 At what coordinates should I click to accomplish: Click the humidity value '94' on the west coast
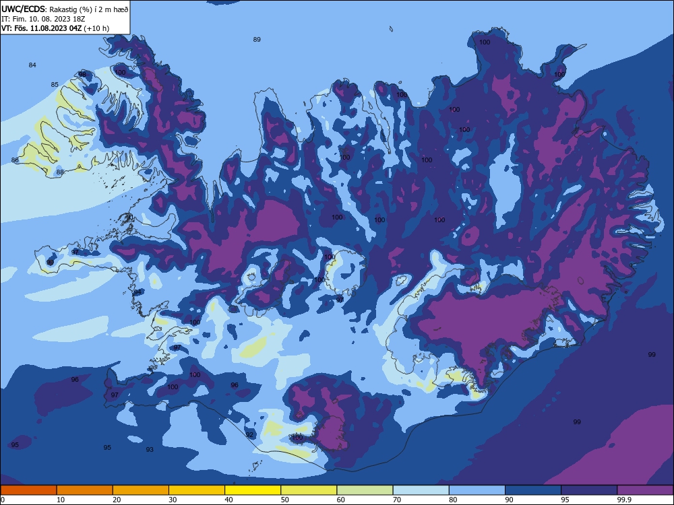point(137,292)
